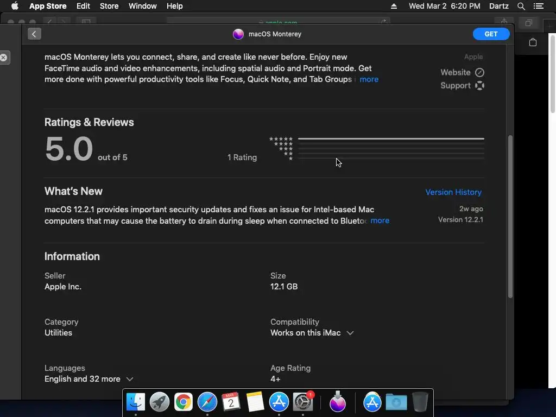
Task: Open Finder from the Dock
Action: click(x=136, y=402)
